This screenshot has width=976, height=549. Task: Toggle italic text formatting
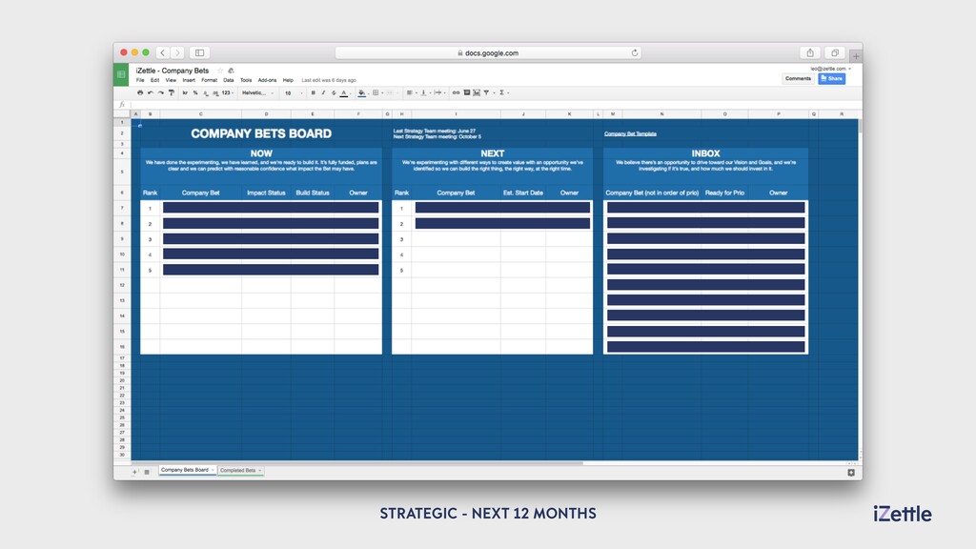tap(323, 92)
